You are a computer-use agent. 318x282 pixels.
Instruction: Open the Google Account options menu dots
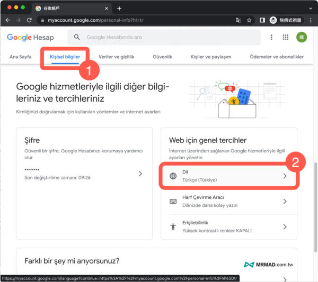coord(271,37)
